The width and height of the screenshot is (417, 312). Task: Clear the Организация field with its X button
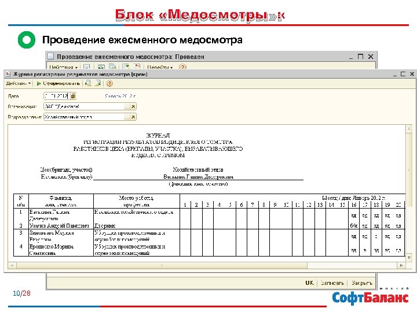point(133,106)
